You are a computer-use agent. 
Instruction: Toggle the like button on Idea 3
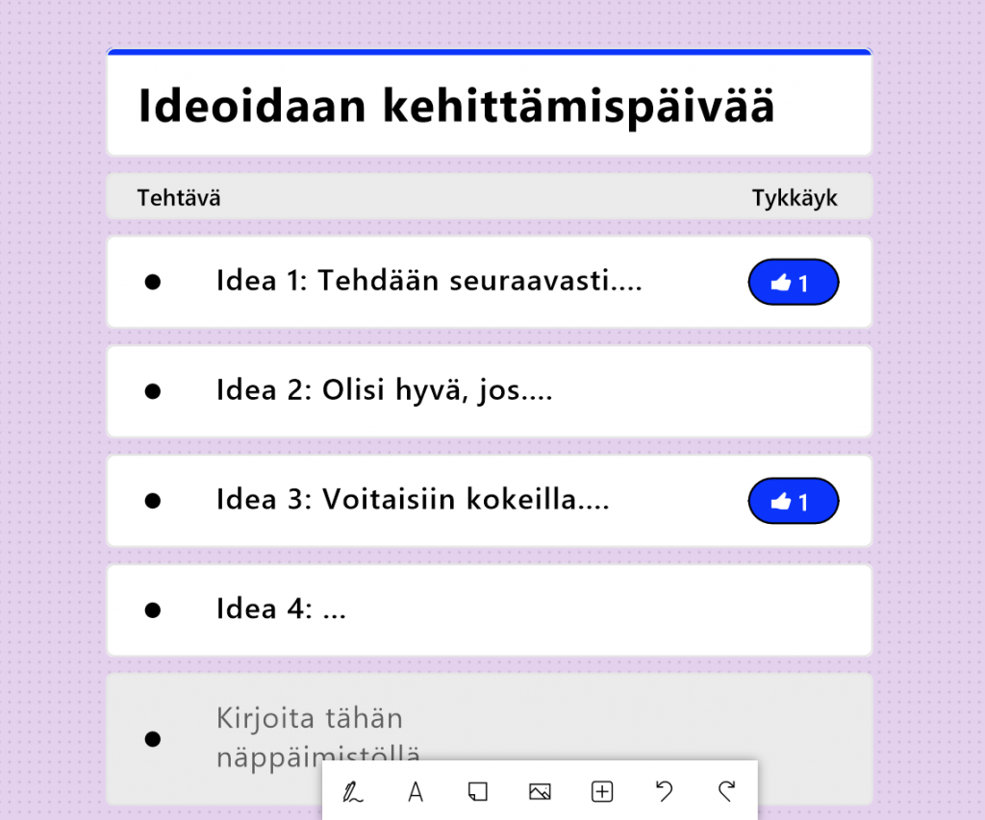(x=793, y=502)
